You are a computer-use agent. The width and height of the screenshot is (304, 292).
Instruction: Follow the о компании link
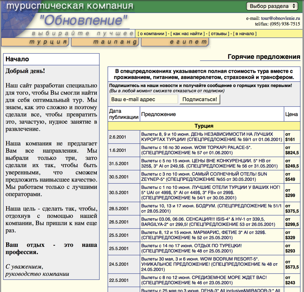click(152, 33)
